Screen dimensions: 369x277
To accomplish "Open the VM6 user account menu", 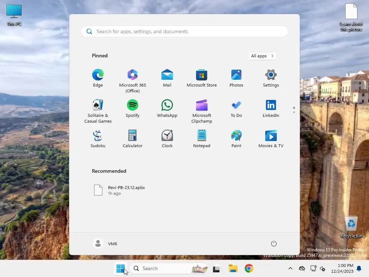I will point(105,243).
